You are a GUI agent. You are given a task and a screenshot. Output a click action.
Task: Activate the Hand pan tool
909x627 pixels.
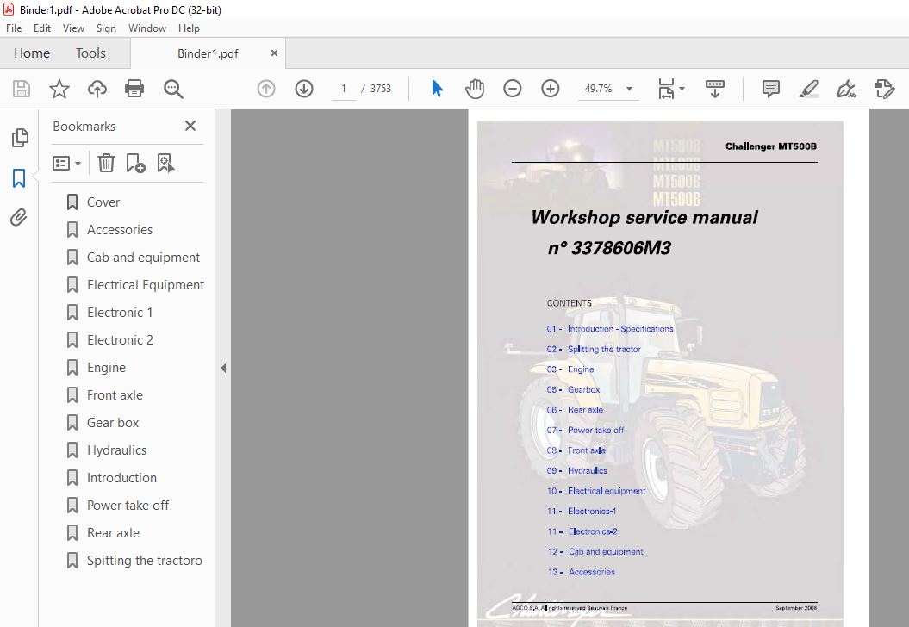pyautogui.click(x=474, y=89)
